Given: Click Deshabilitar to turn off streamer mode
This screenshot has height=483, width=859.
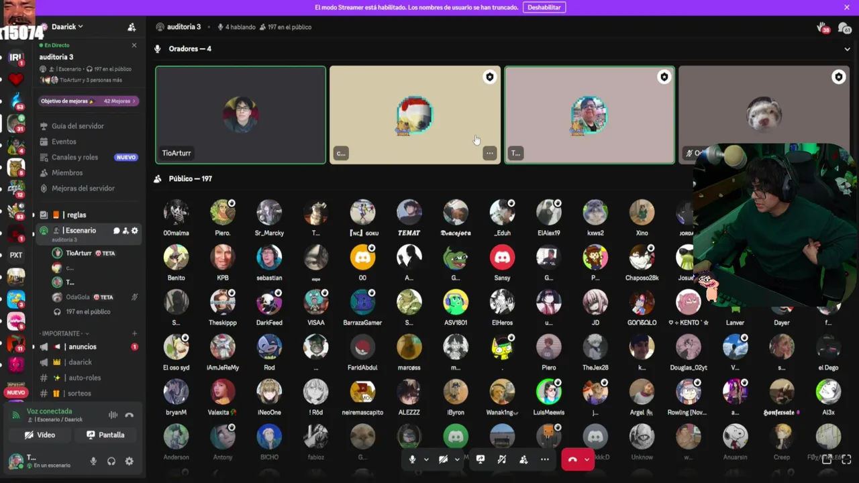Looking at the screenshot, I should coord(544,7).
